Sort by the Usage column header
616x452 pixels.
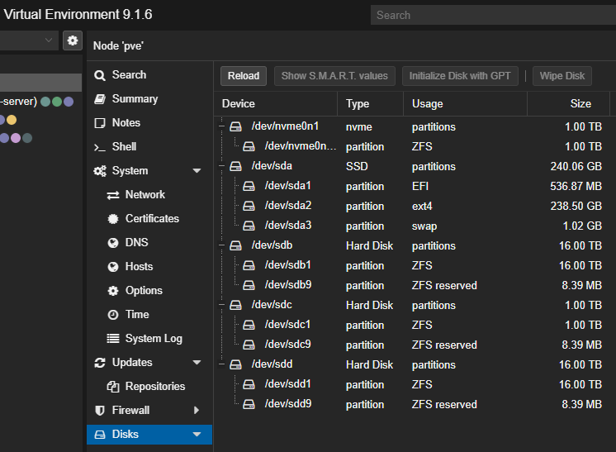pyautogui.click(x=465, y=104)
